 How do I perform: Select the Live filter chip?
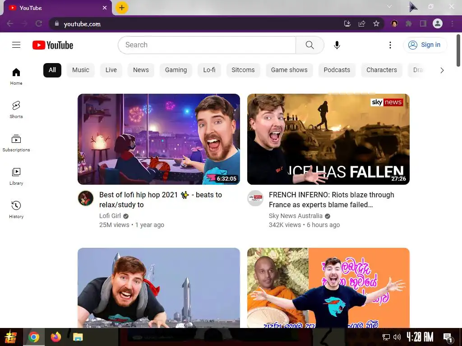click(111, 70)
